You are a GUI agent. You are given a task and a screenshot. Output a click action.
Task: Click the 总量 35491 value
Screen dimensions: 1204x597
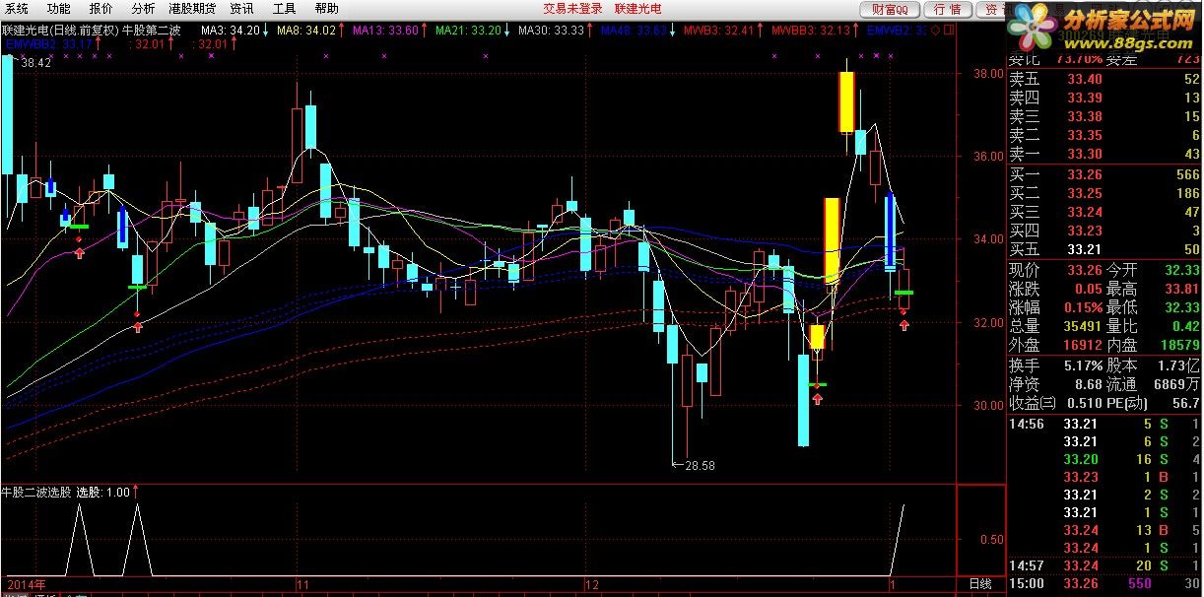tap(1082, 326)
